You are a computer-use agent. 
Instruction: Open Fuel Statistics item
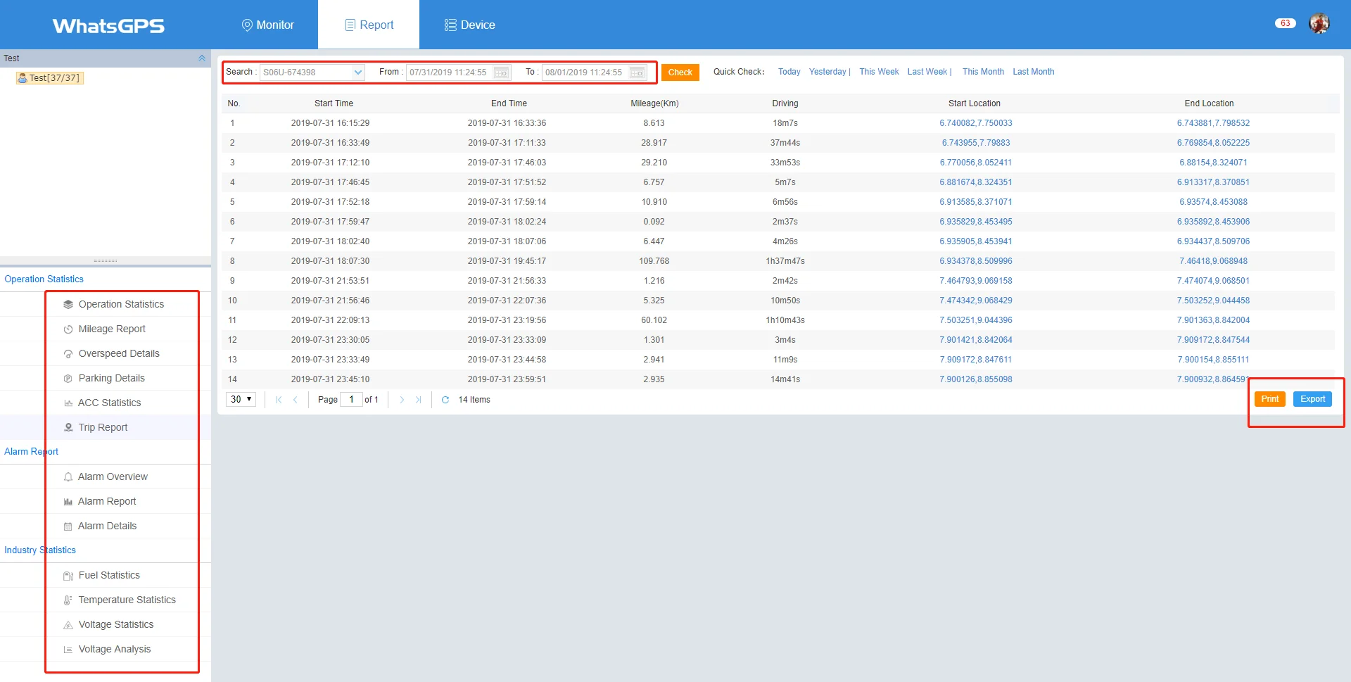coord(109,575)
